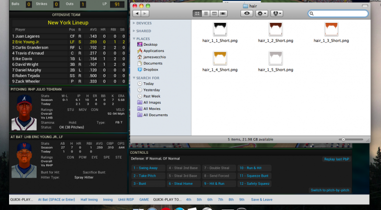The width and height of the screenshot is (381, 210).
Task: Click the Quick Look eye icon
Action: (247, 14)
